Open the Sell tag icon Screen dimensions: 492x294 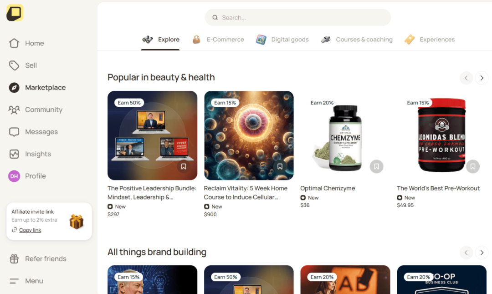tap(14, 65)
